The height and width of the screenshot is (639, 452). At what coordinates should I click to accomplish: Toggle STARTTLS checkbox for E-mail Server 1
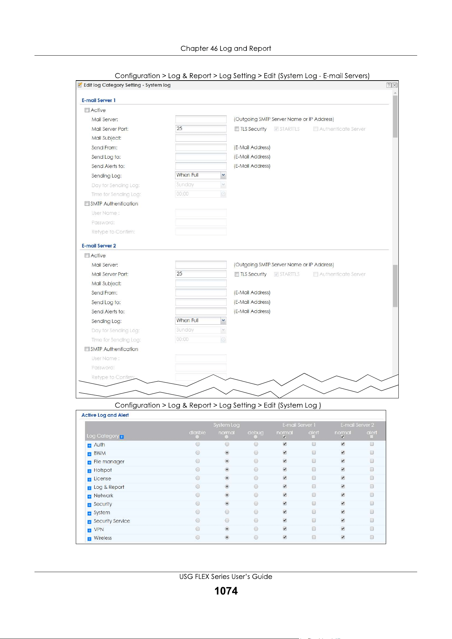click(x=276, y=129)
